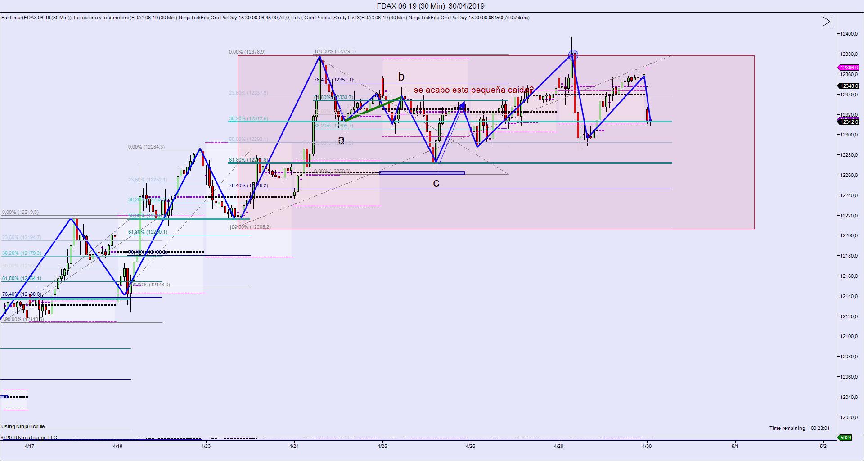Click the 4/24 date on the time axis
The image size is (864, 461).
point(294,446)
